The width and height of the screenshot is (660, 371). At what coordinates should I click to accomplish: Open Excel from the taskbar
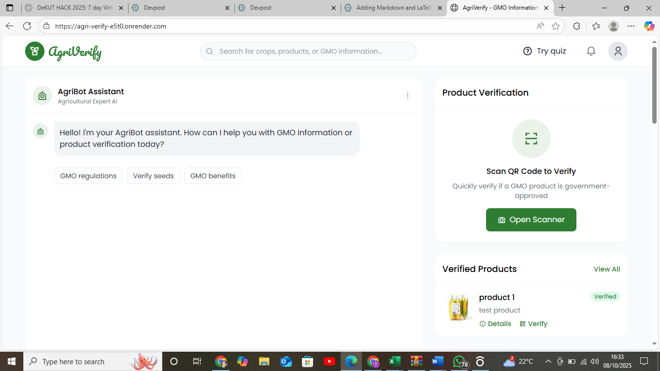tap(395, 361)
